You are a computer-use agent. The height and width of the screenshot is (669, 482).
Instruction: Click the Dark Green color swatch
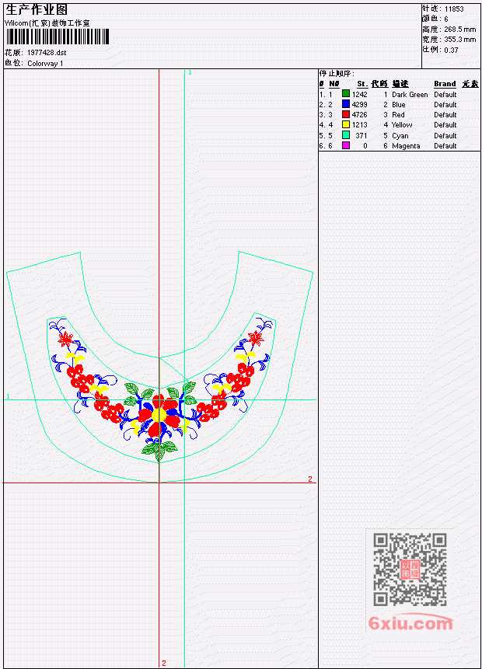[346, 94]
